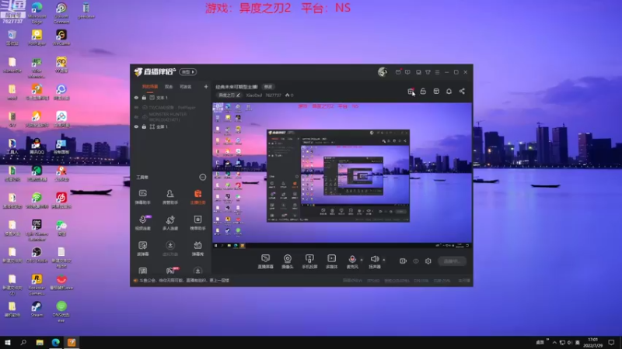Click the 斗鱼公会 notice text in status bar
The image size is (622, 349).
pyautogui.click(x=184, y=281)
